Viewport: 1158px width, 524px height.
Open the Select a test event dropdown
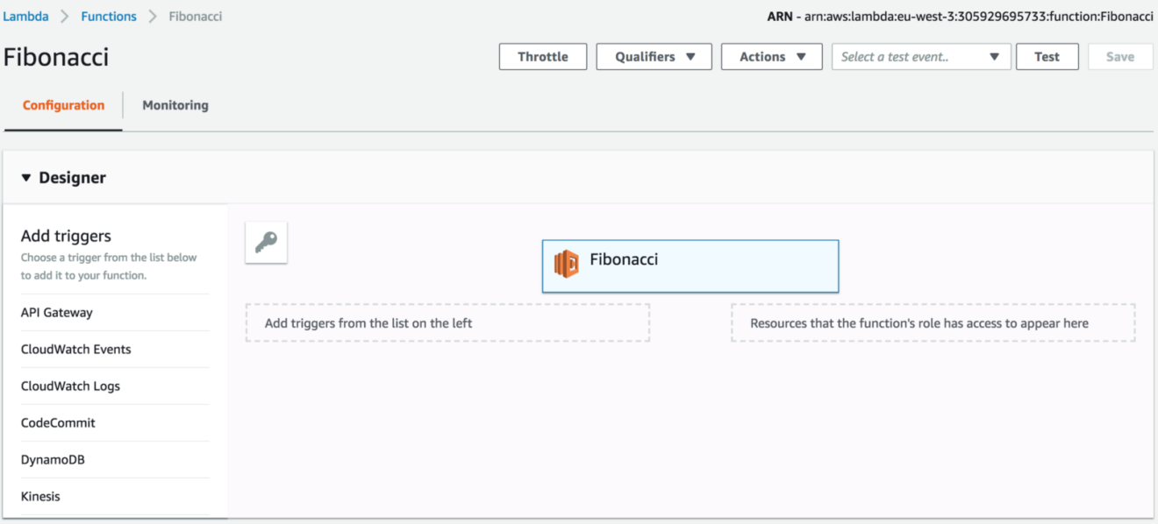point(921,57)
